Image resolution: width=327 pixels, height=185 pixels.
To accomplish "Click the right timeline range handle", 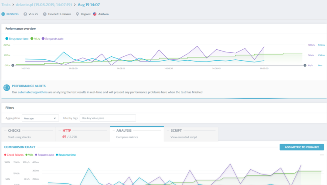I will pos(305,65).
